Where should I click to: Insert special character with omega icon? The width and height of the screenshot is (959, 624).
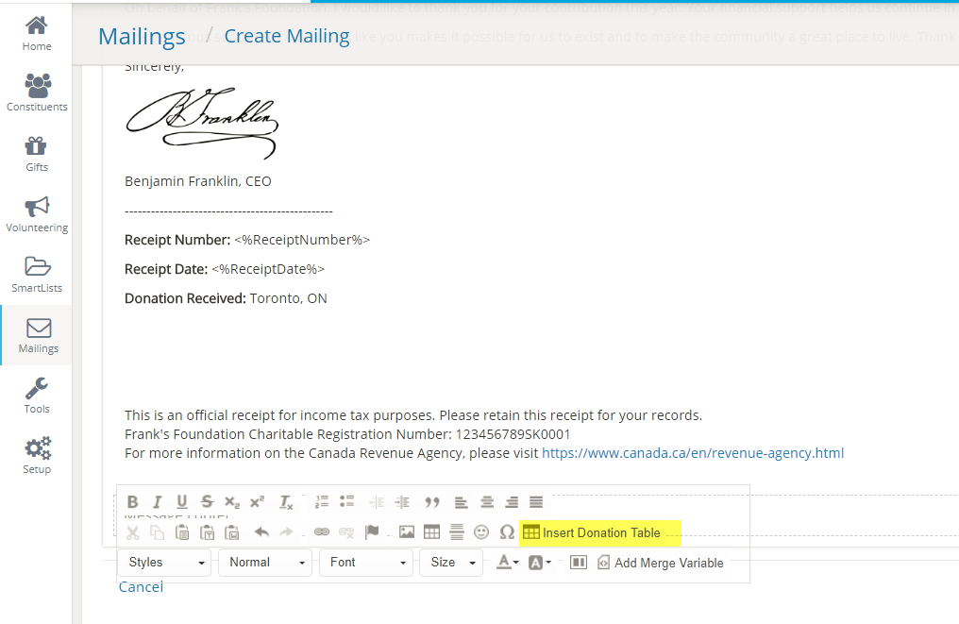(507, 532)
